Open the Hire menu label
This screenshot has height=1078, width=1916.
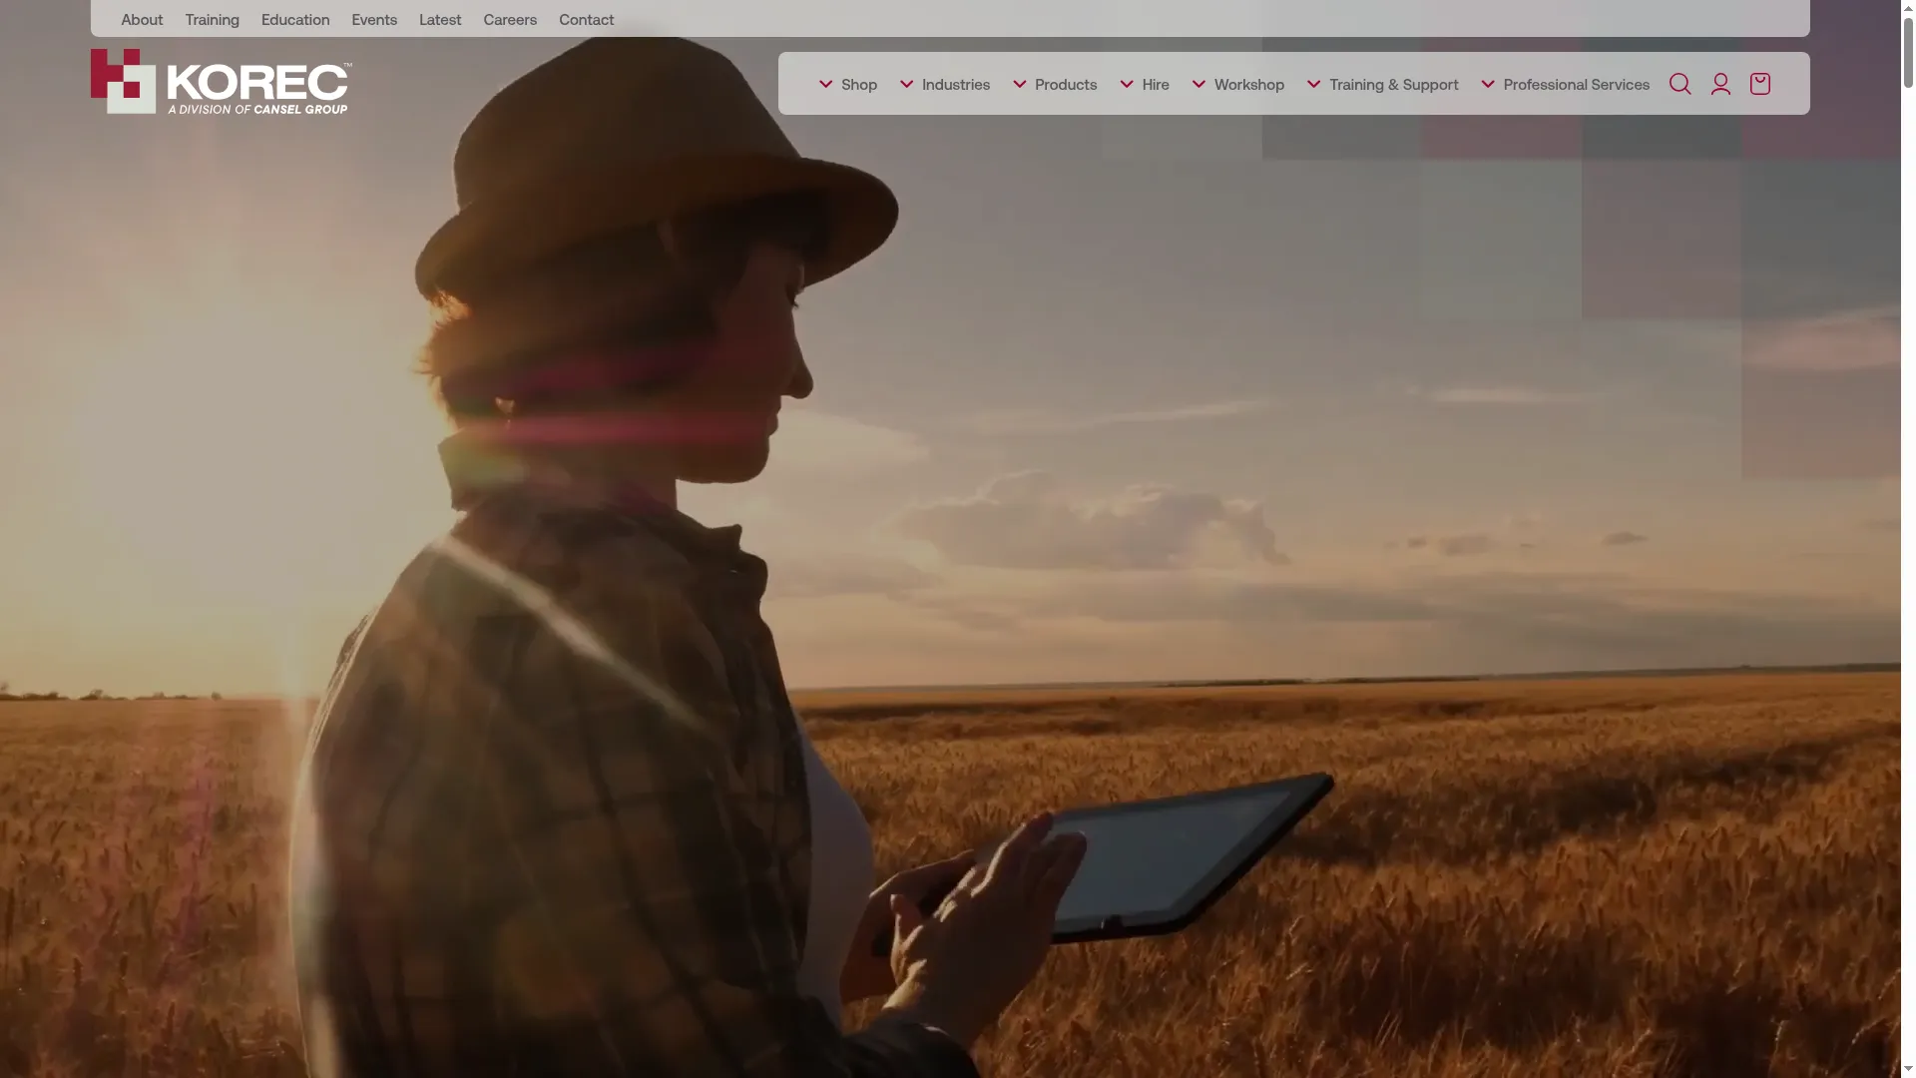coord(1156,85)
